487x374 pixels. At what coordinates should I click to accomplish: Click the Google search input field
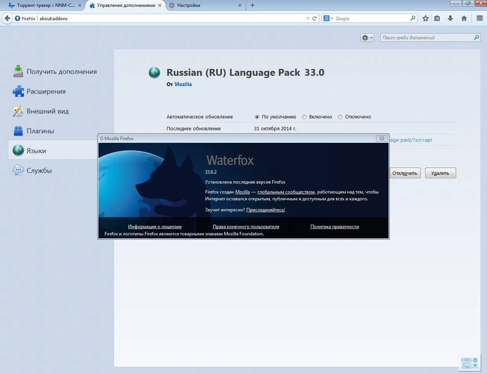(x=372, y=18)
